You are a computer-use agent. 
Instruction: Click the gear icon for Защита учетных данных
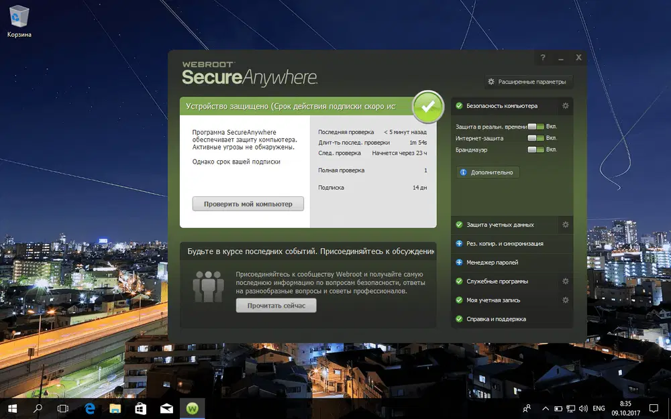(x=565, y=225)
